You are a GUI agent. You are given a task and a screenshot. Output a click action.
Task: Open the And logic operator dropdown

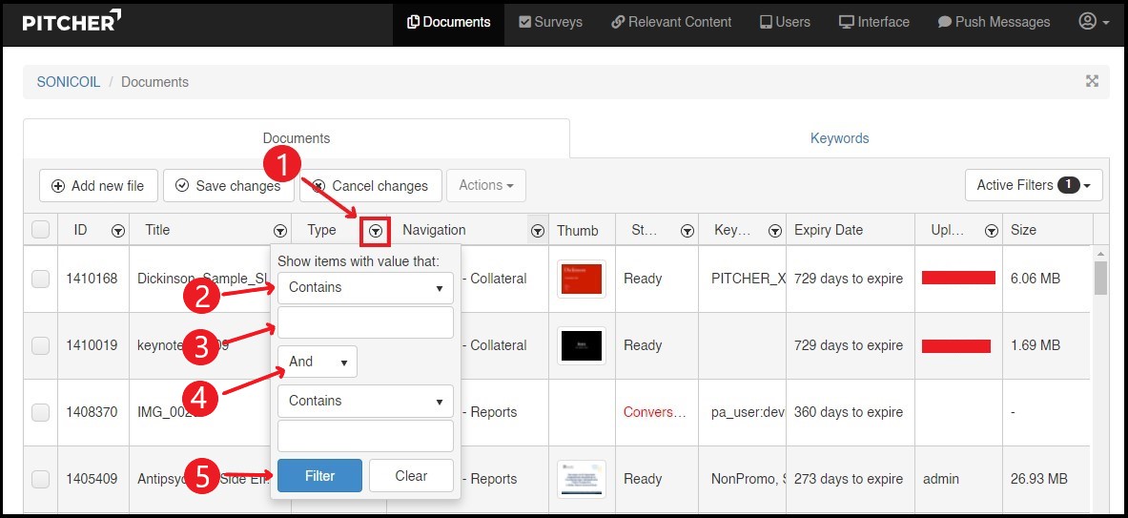tap(318, 362)
